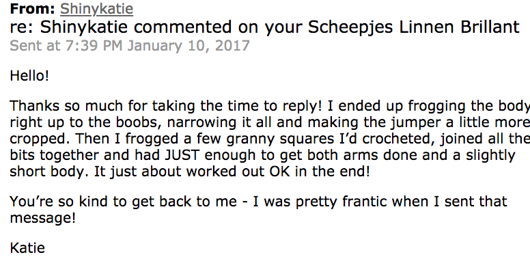Screen dimensions: 530x272
Task: Click the Katie signature at the bottom
Action: 27,247
